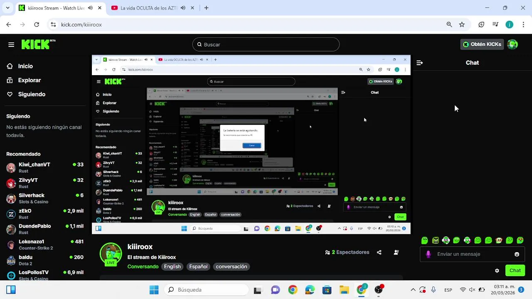
Task: Focus the Enviar un mensaje input
Action: tap(472, 254)
